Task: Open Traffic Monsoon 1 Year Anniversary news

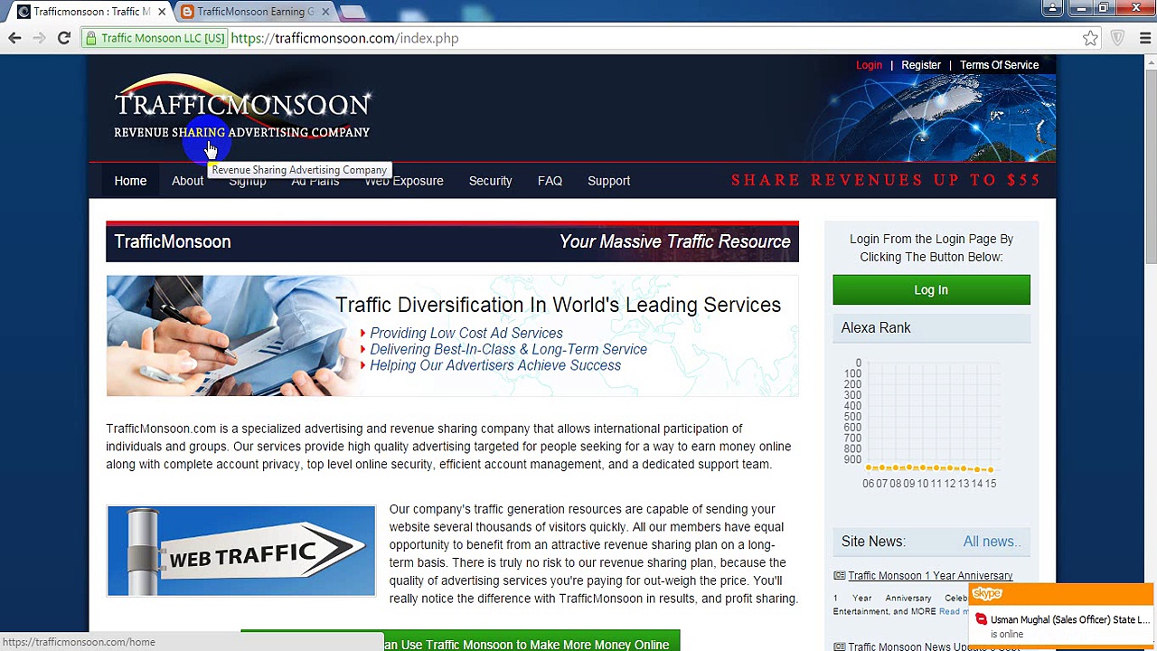Action: [930, 576]
